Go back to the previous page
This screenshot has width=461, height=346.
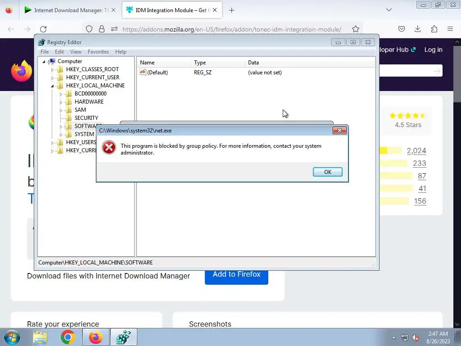pyautogui.click(x=11, y=29)
